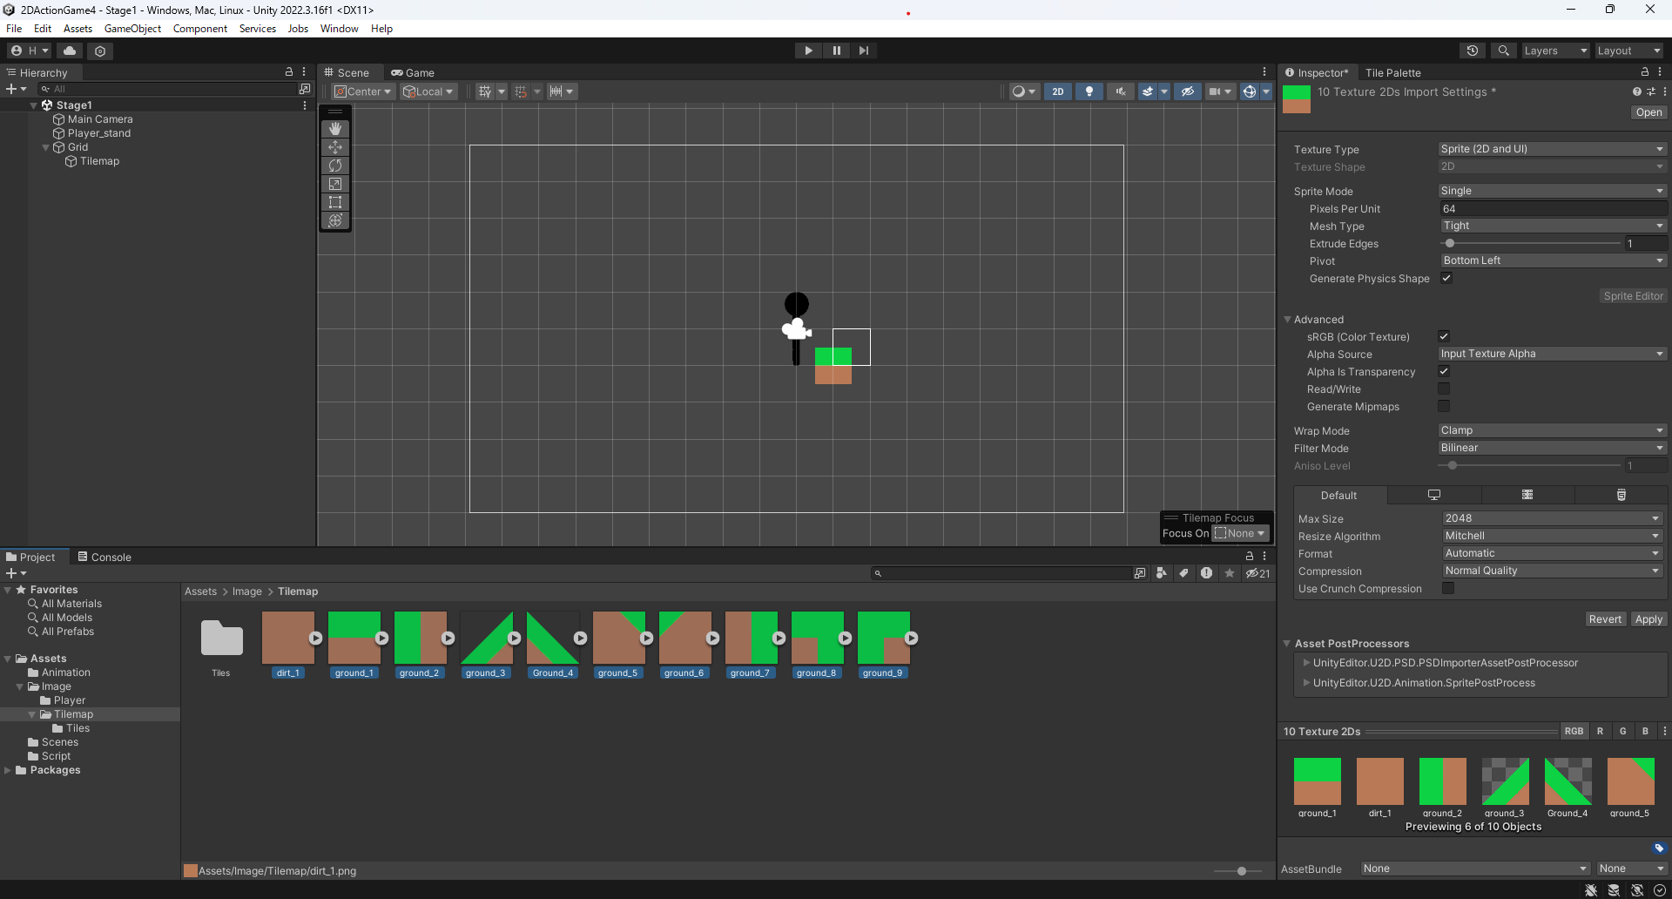Open the editor search window

pos(1504,50)
